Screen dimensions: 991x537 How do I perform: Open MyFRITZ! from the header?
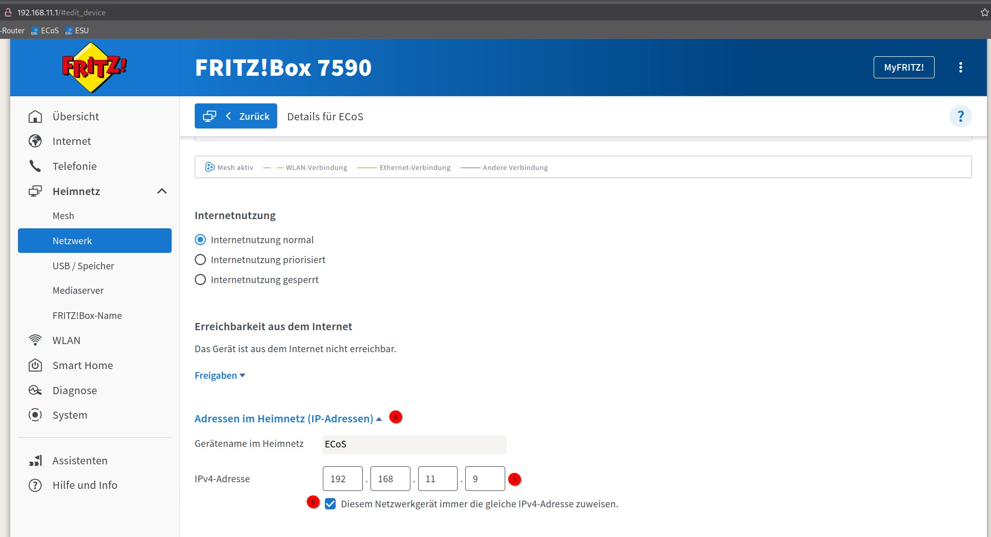tap(903, 68)
